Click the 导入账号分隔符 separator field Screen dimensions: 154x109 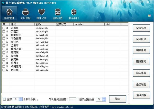[x=73, y=99]
